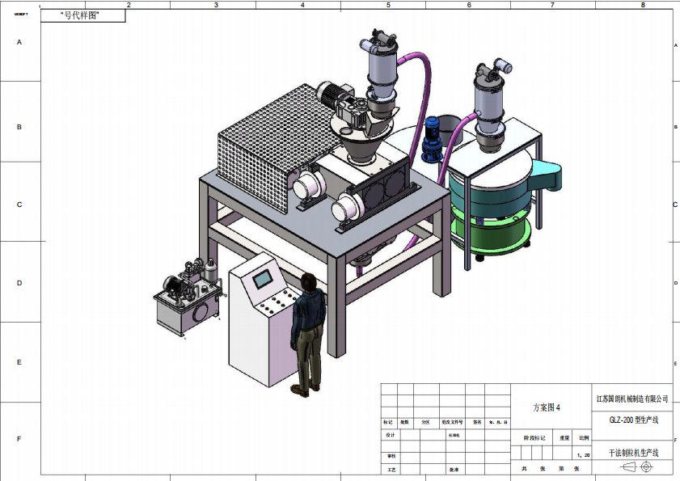The height and width of the screenshot is (481, 680).
Task: Select the "号代样图" label box
Action: [x=82, y=15]
